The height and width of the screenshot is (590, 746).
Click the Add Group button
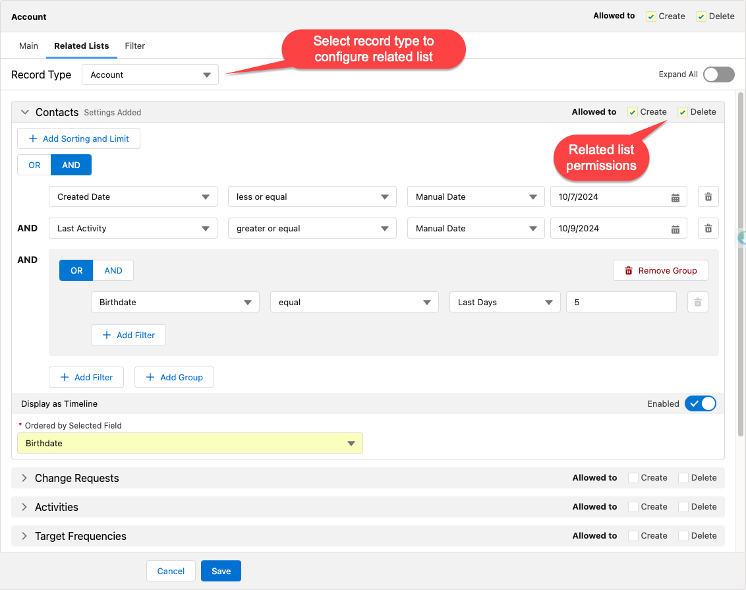pos(174,377)
